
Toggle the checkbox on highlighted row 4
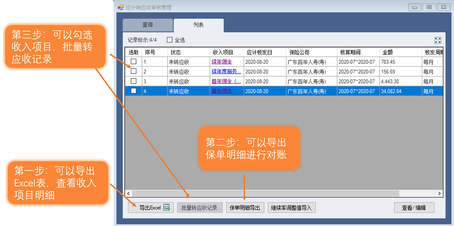tap(134, 91)
